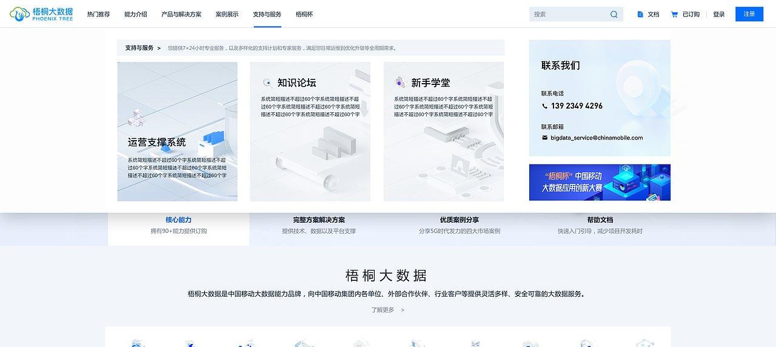
Task: Open the 热门推荐 menu
Action: [99, 15]
